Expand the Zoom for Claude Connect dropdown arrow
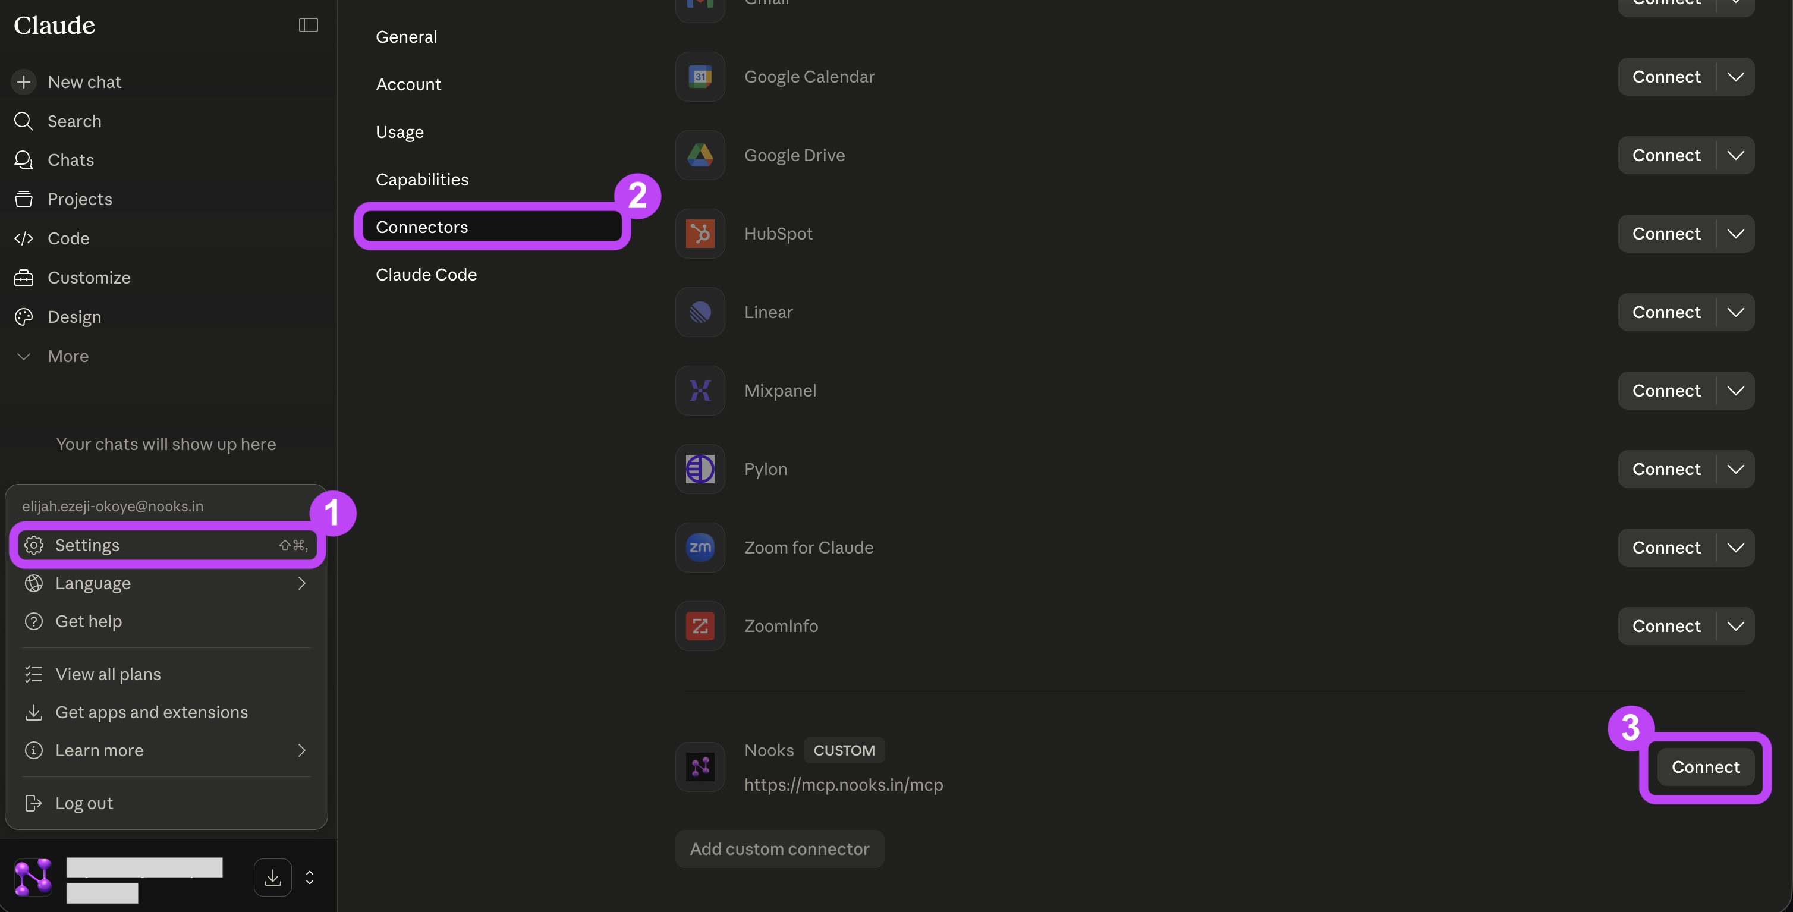This screenshot has width=1793, height=912. pyautogui.click(x=1736, y=548)
